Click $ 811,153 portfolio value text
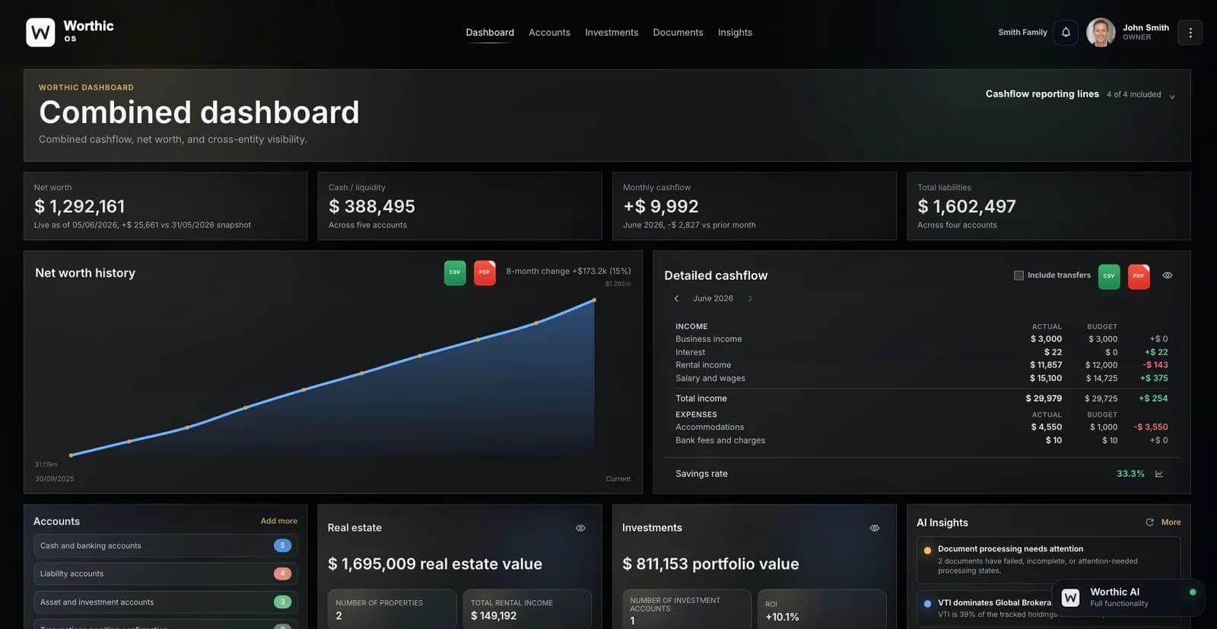This screenshot has width=1217, height=629. [710, 564]
